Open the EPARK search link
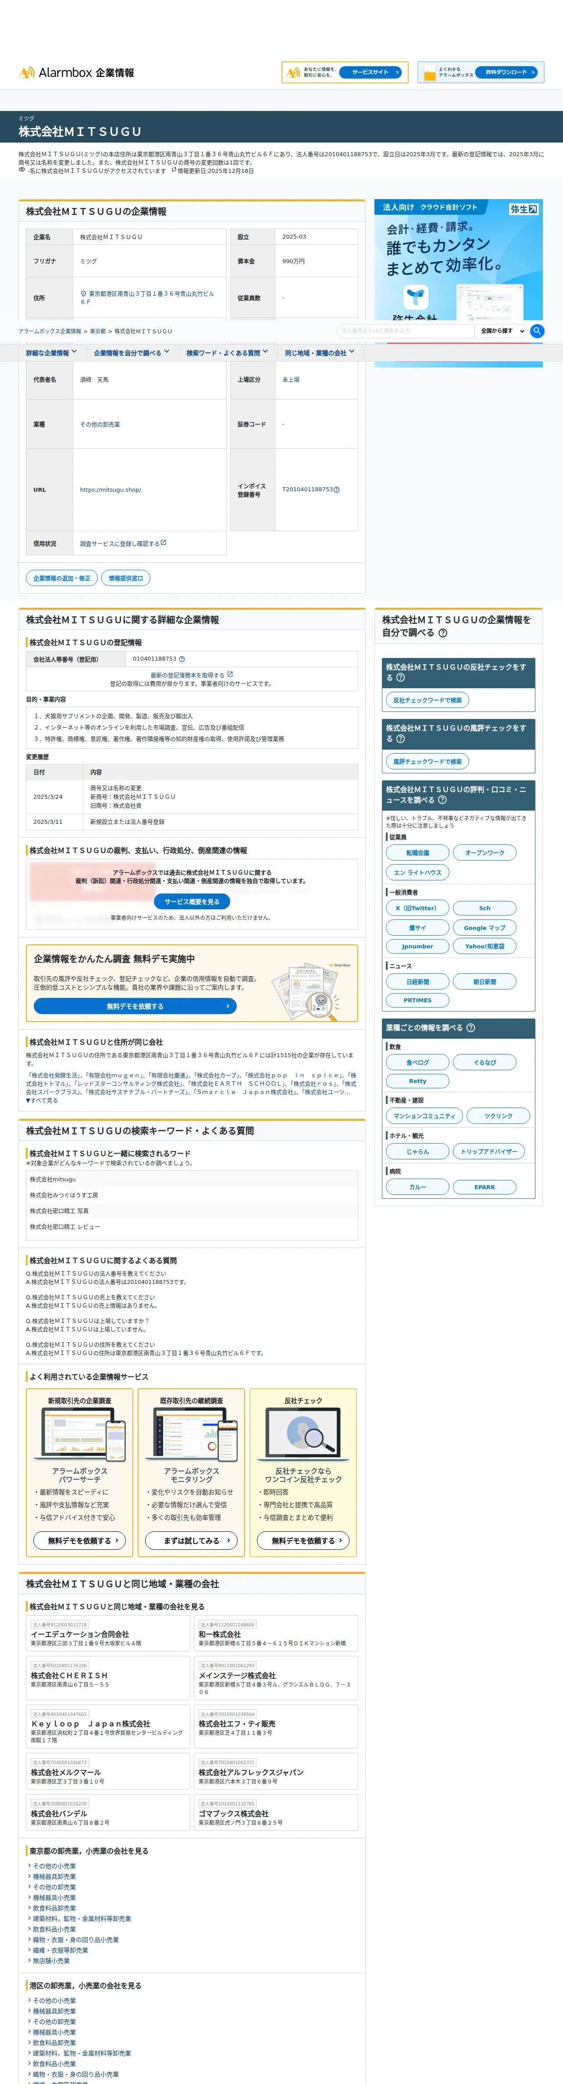The width and height of the screenshot is (563, 2084). 485,1187
